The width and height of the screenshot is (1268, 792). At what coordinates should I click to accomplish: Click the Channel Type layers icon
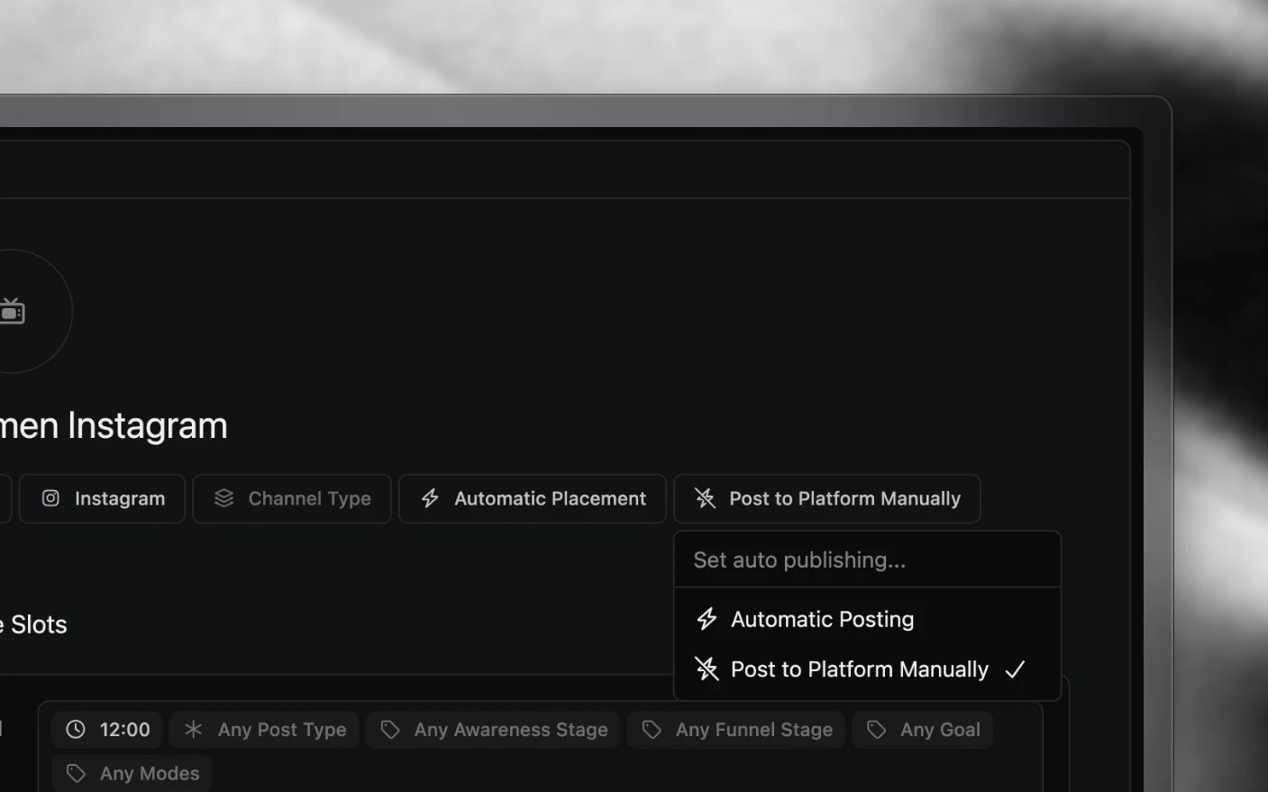coord(223,498)
